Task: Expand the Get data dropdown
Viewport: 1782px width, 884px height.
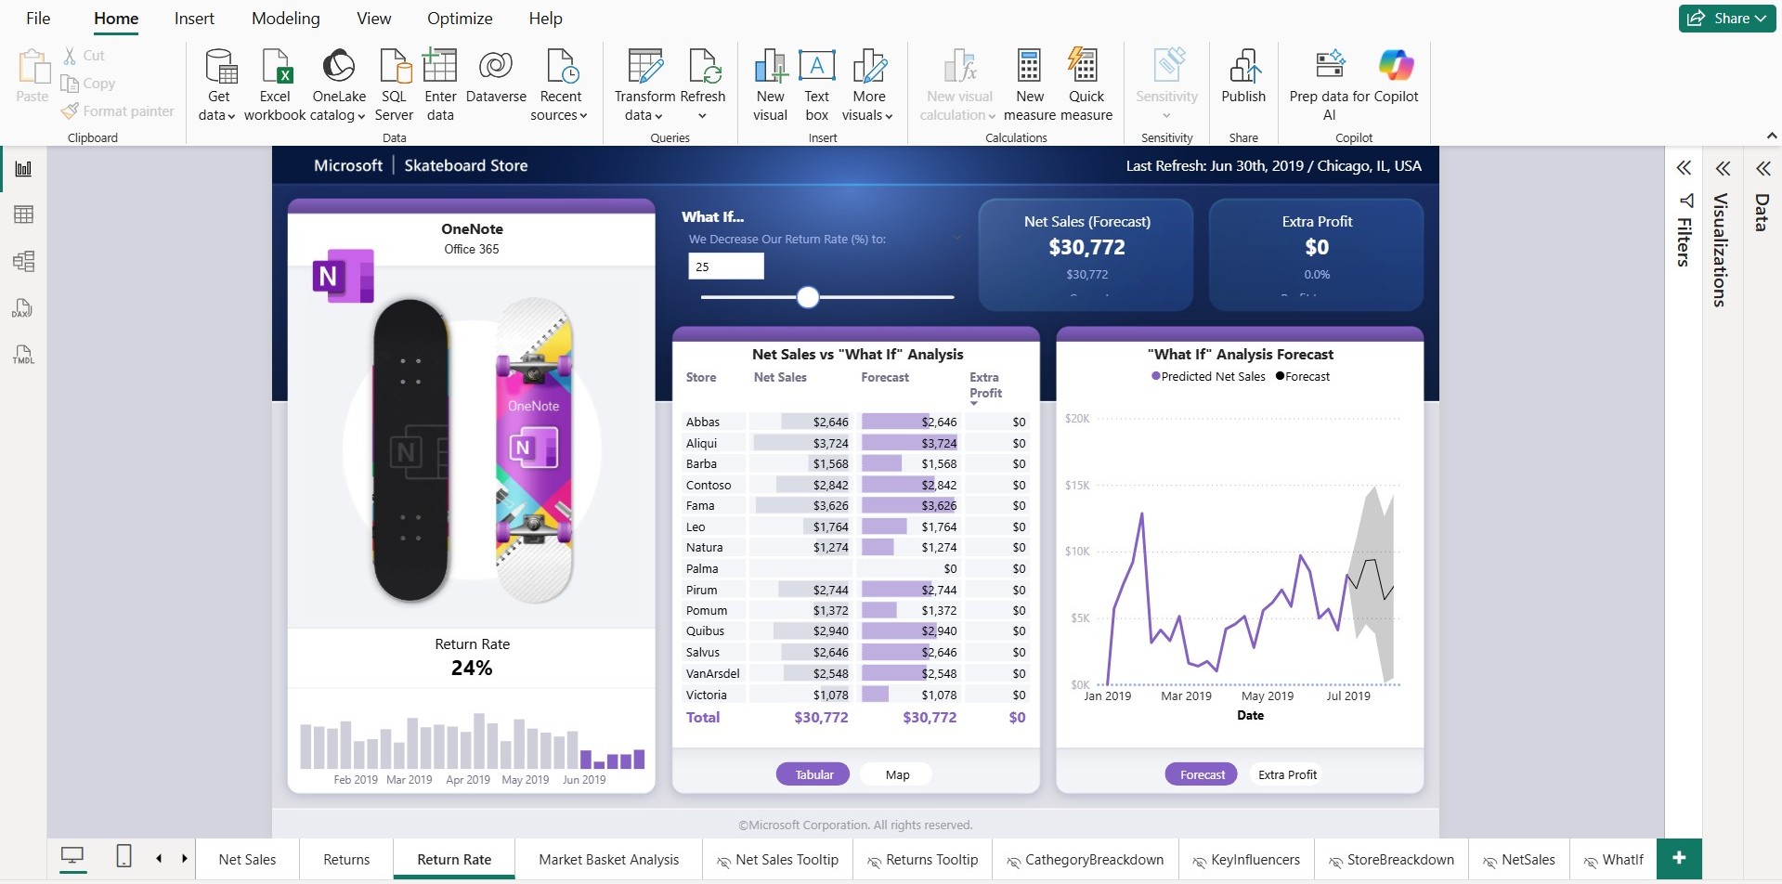Action: pos(217,115)
